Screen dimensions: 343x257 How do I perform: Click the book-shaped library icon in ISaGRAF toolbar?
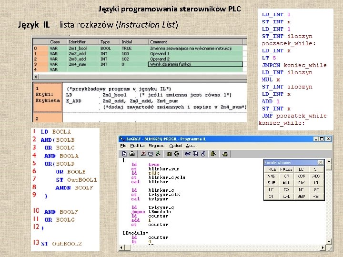click(x=169, y=154)
